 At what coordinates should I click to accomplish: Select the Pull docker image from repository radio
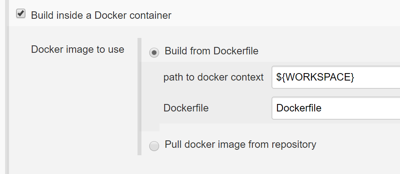coord(154,146)
